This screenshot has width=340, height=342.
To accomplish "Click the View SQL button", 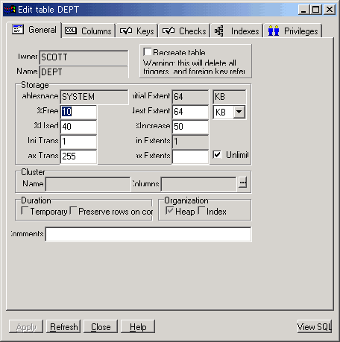I will pos(315,326).
